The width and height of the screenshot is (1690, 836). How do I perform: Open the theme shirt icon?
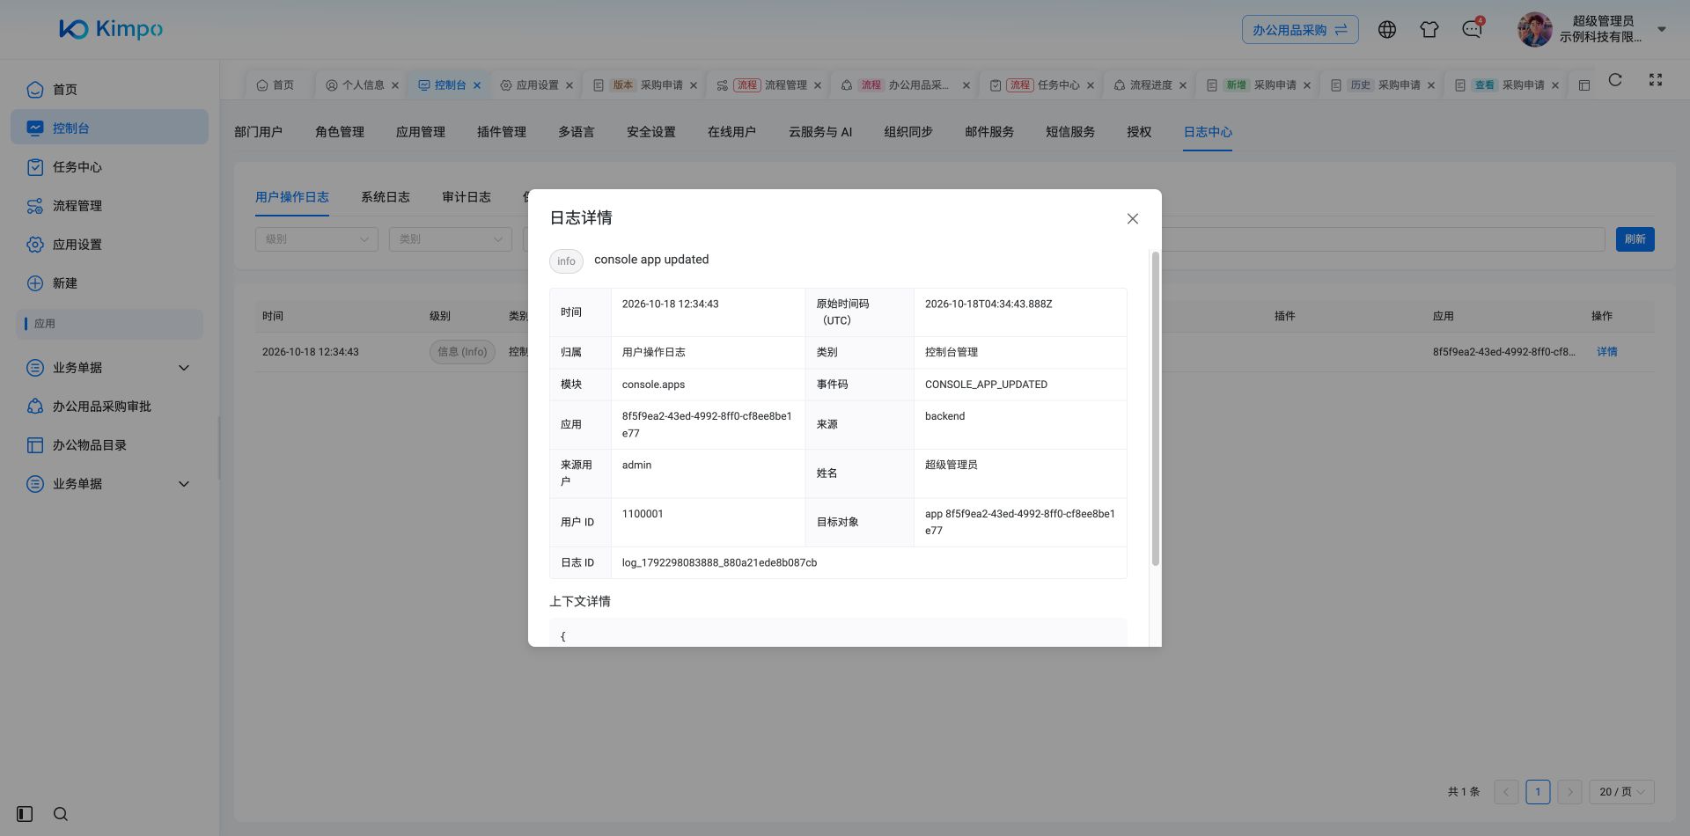pos(1429,30)
